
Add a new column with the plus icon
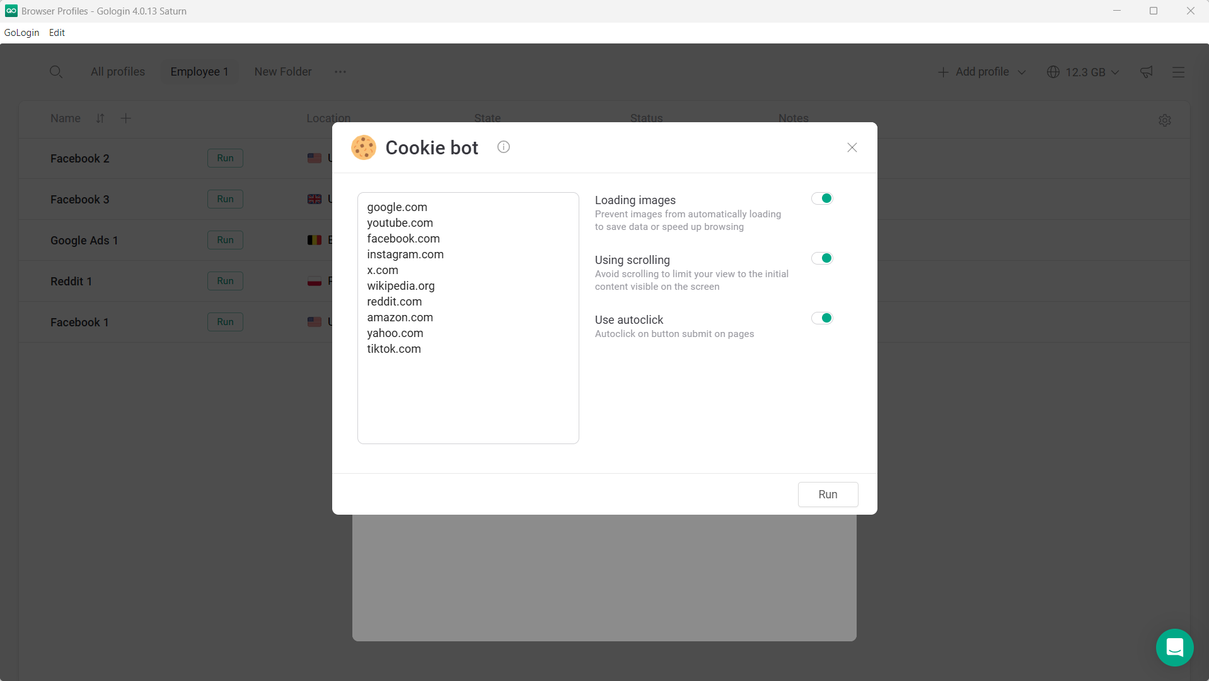click(125, 118)
